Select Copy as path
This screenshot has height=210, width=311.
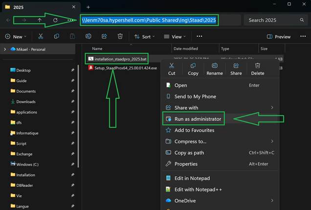pos(220,153)
